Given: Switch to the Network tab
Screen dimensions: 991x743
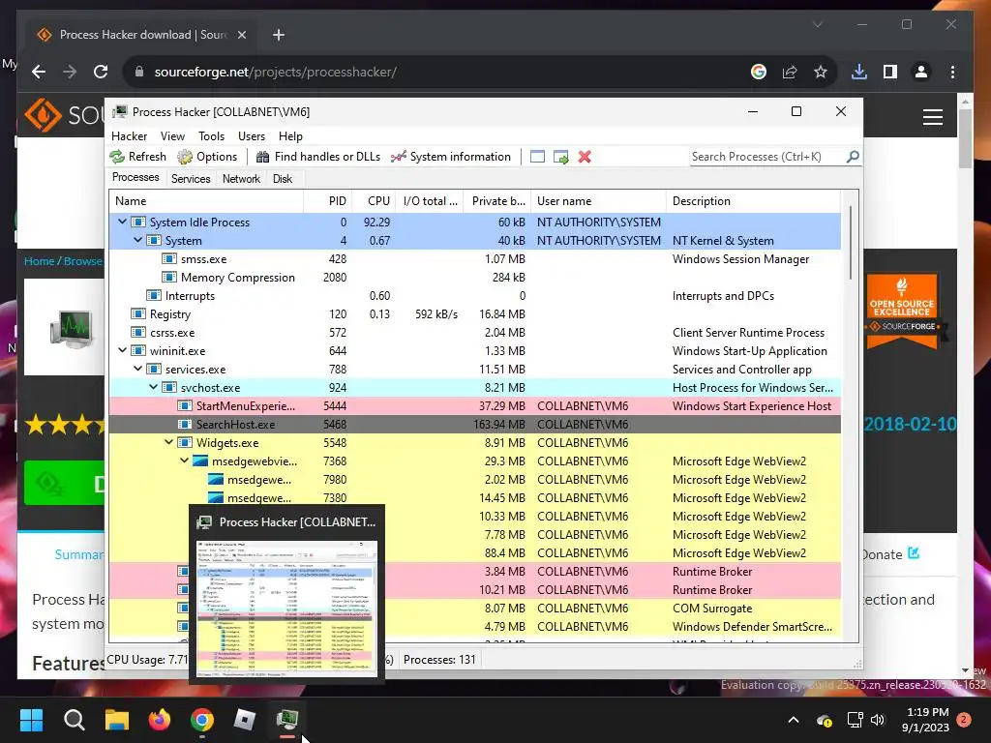Looking at the screenshot, I should pyautogui.click(x=241, y=179).
